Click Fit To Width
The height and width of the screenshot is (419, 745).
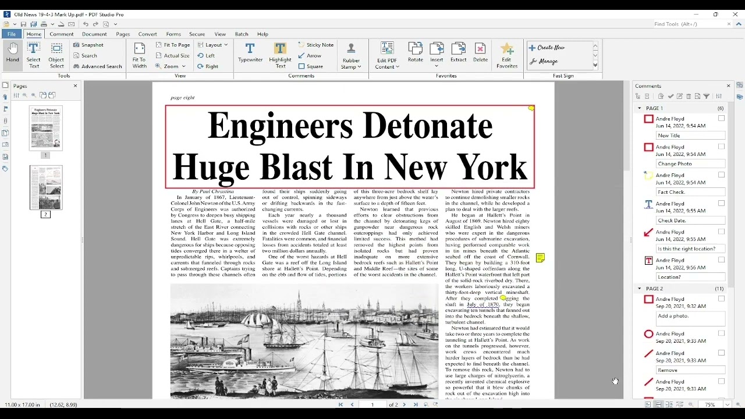140,55
